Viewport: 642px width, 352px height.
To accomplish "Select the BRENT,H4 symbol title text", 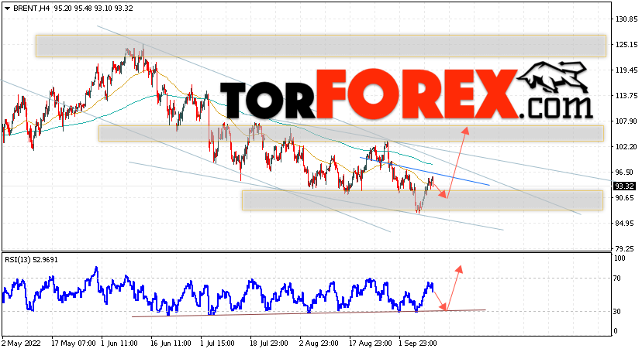I will pos(31,9).
